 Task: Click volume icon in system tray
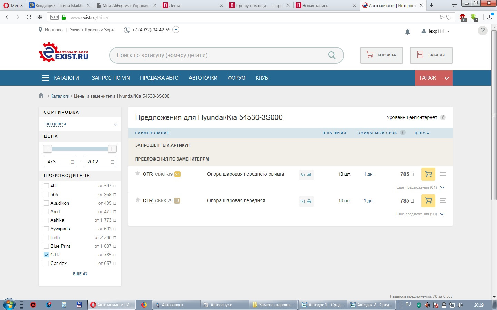tap(460, 305)
